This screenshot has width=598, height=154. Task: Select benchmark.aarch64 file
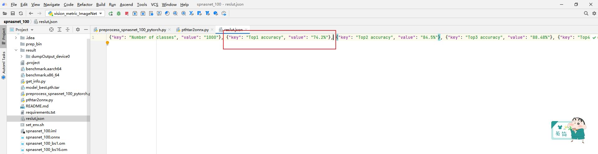(44, 69)
